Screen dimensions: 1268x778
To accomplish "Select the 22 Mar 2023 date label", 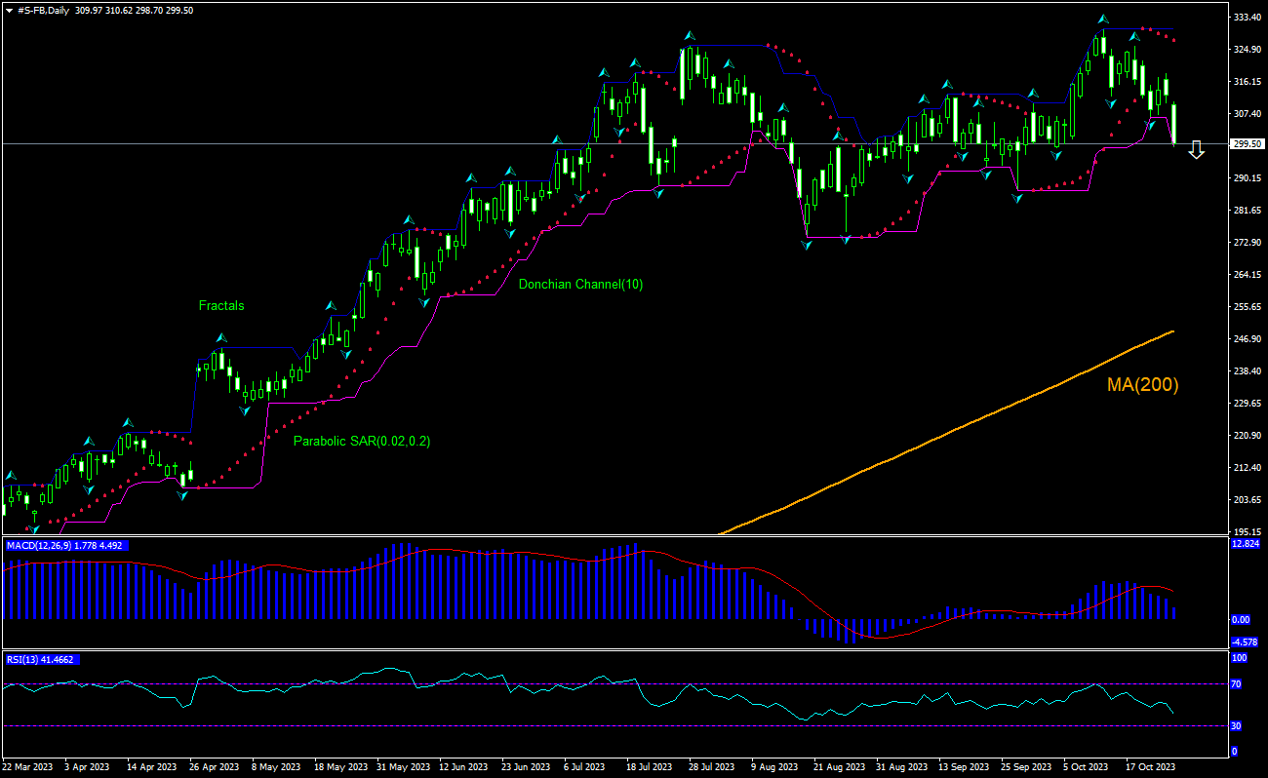I will coord(29,767).
